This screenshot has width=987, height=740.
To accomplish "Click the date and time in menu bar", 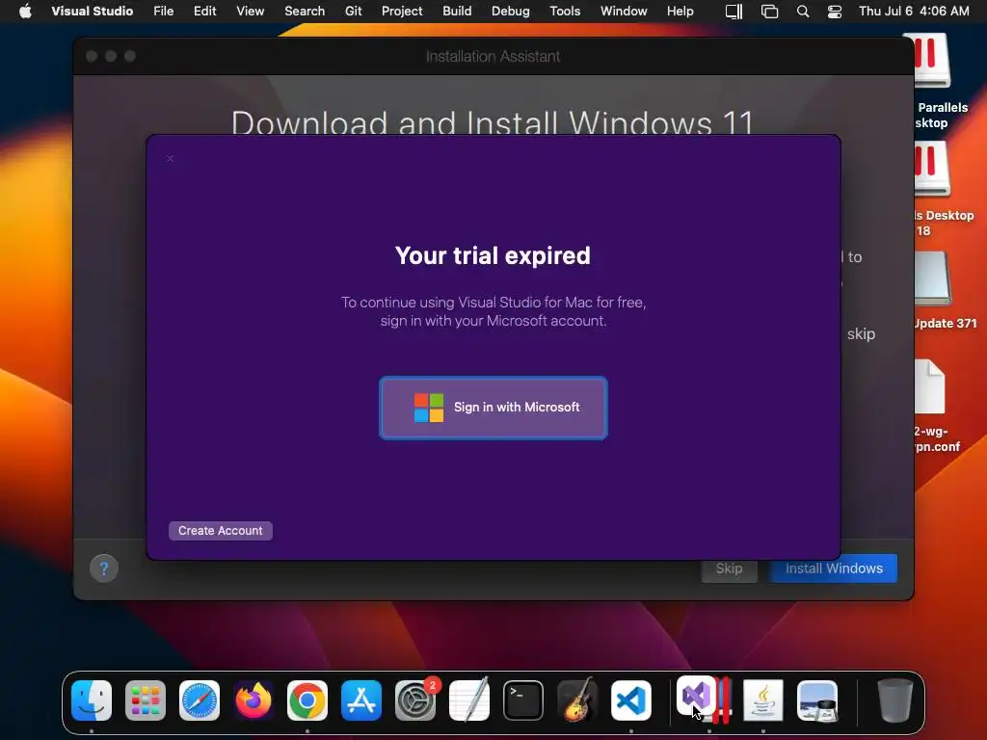I will pyautogui.click(x=914, y=11).
